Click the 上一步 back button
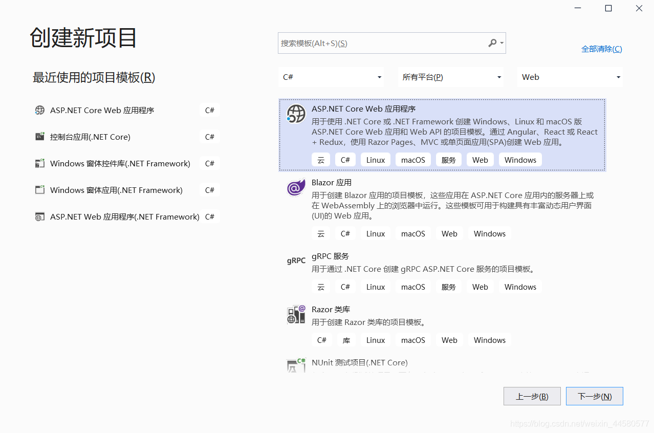Image resolution: width=654 pixels, height=433 pixels. point(532,396)
